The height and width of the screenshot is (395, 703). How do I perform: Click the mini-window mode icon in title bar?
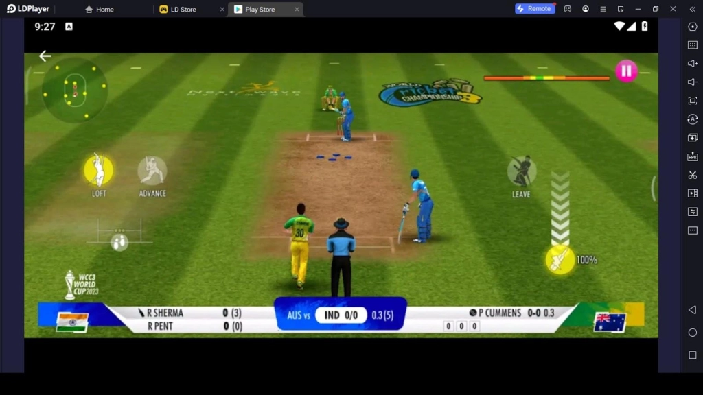coord(621,8)
